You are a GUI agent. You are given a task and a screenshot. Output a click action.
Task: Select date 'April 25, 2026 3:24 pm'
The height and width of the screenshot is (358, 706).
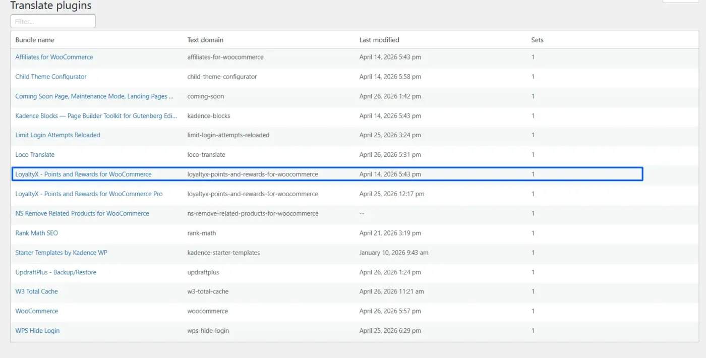[x=390, y=135]
